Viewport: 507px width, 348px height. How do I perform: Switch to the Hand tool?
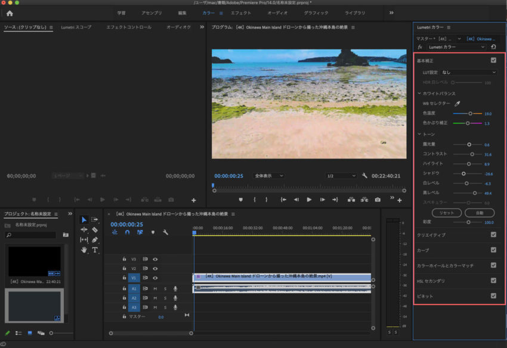(84, 250)
